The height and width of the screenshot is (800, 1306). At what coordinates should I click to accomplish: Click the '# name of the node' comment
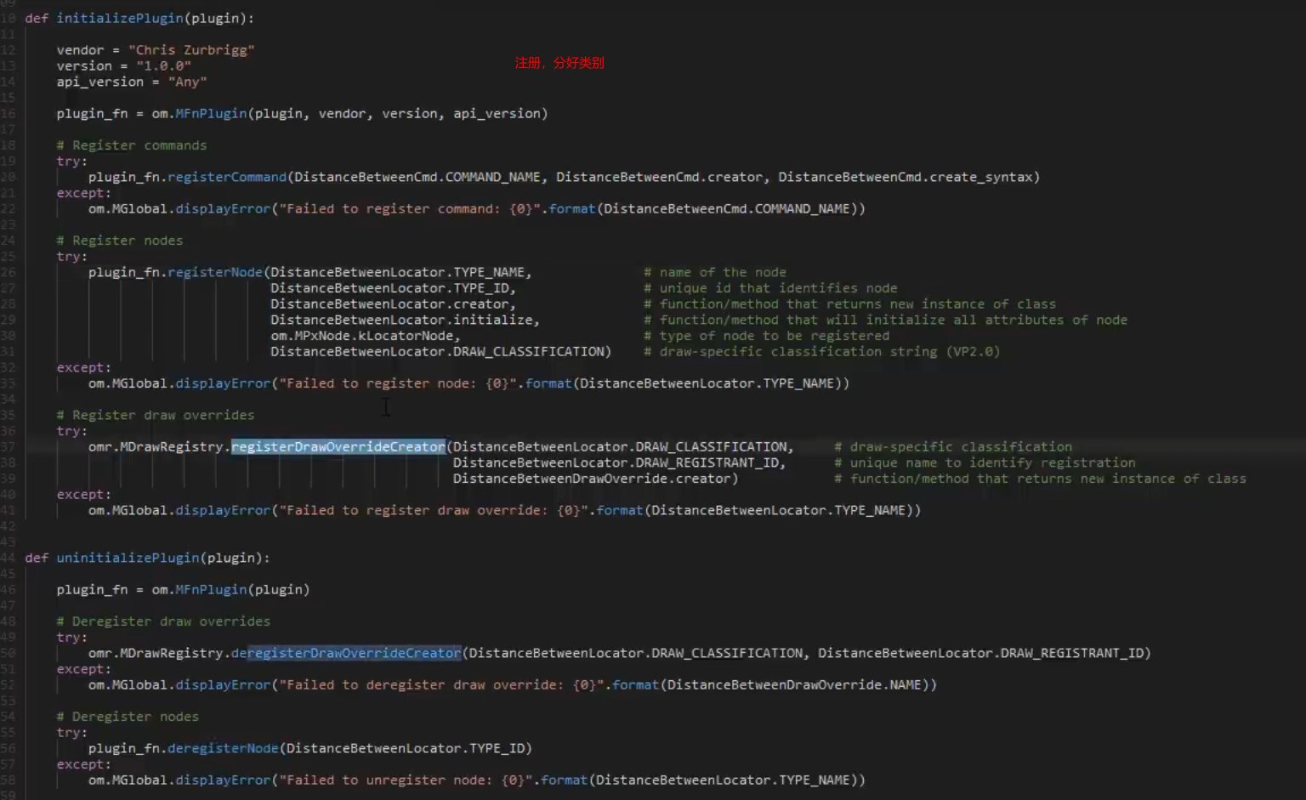coord(715,272)
